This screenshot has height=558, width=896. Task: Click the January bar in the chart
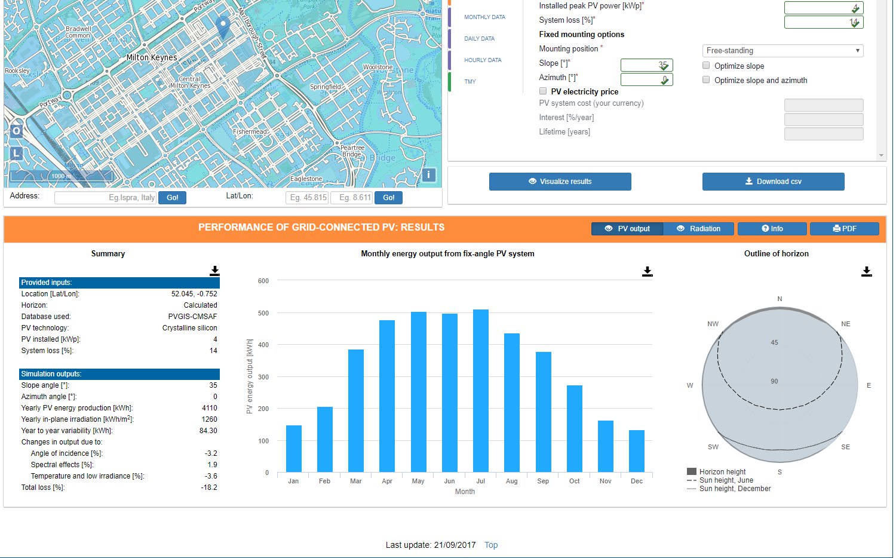coord(293,449)
